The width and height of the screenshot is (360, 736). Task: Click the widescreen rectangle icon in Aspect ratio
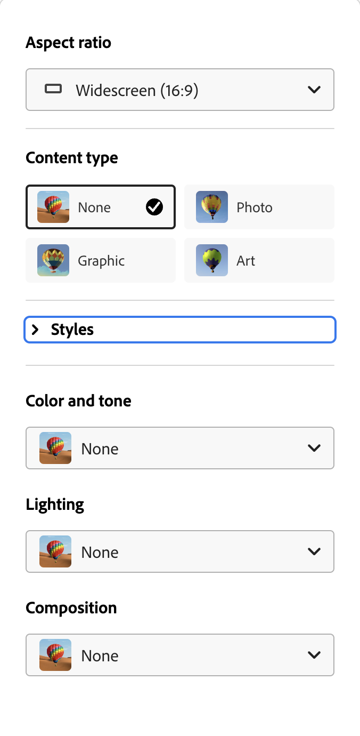point(53,89)
